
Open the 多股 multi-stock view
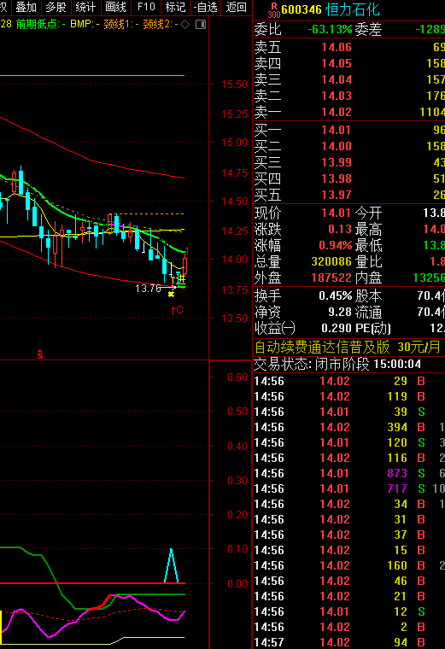(56, 8)
